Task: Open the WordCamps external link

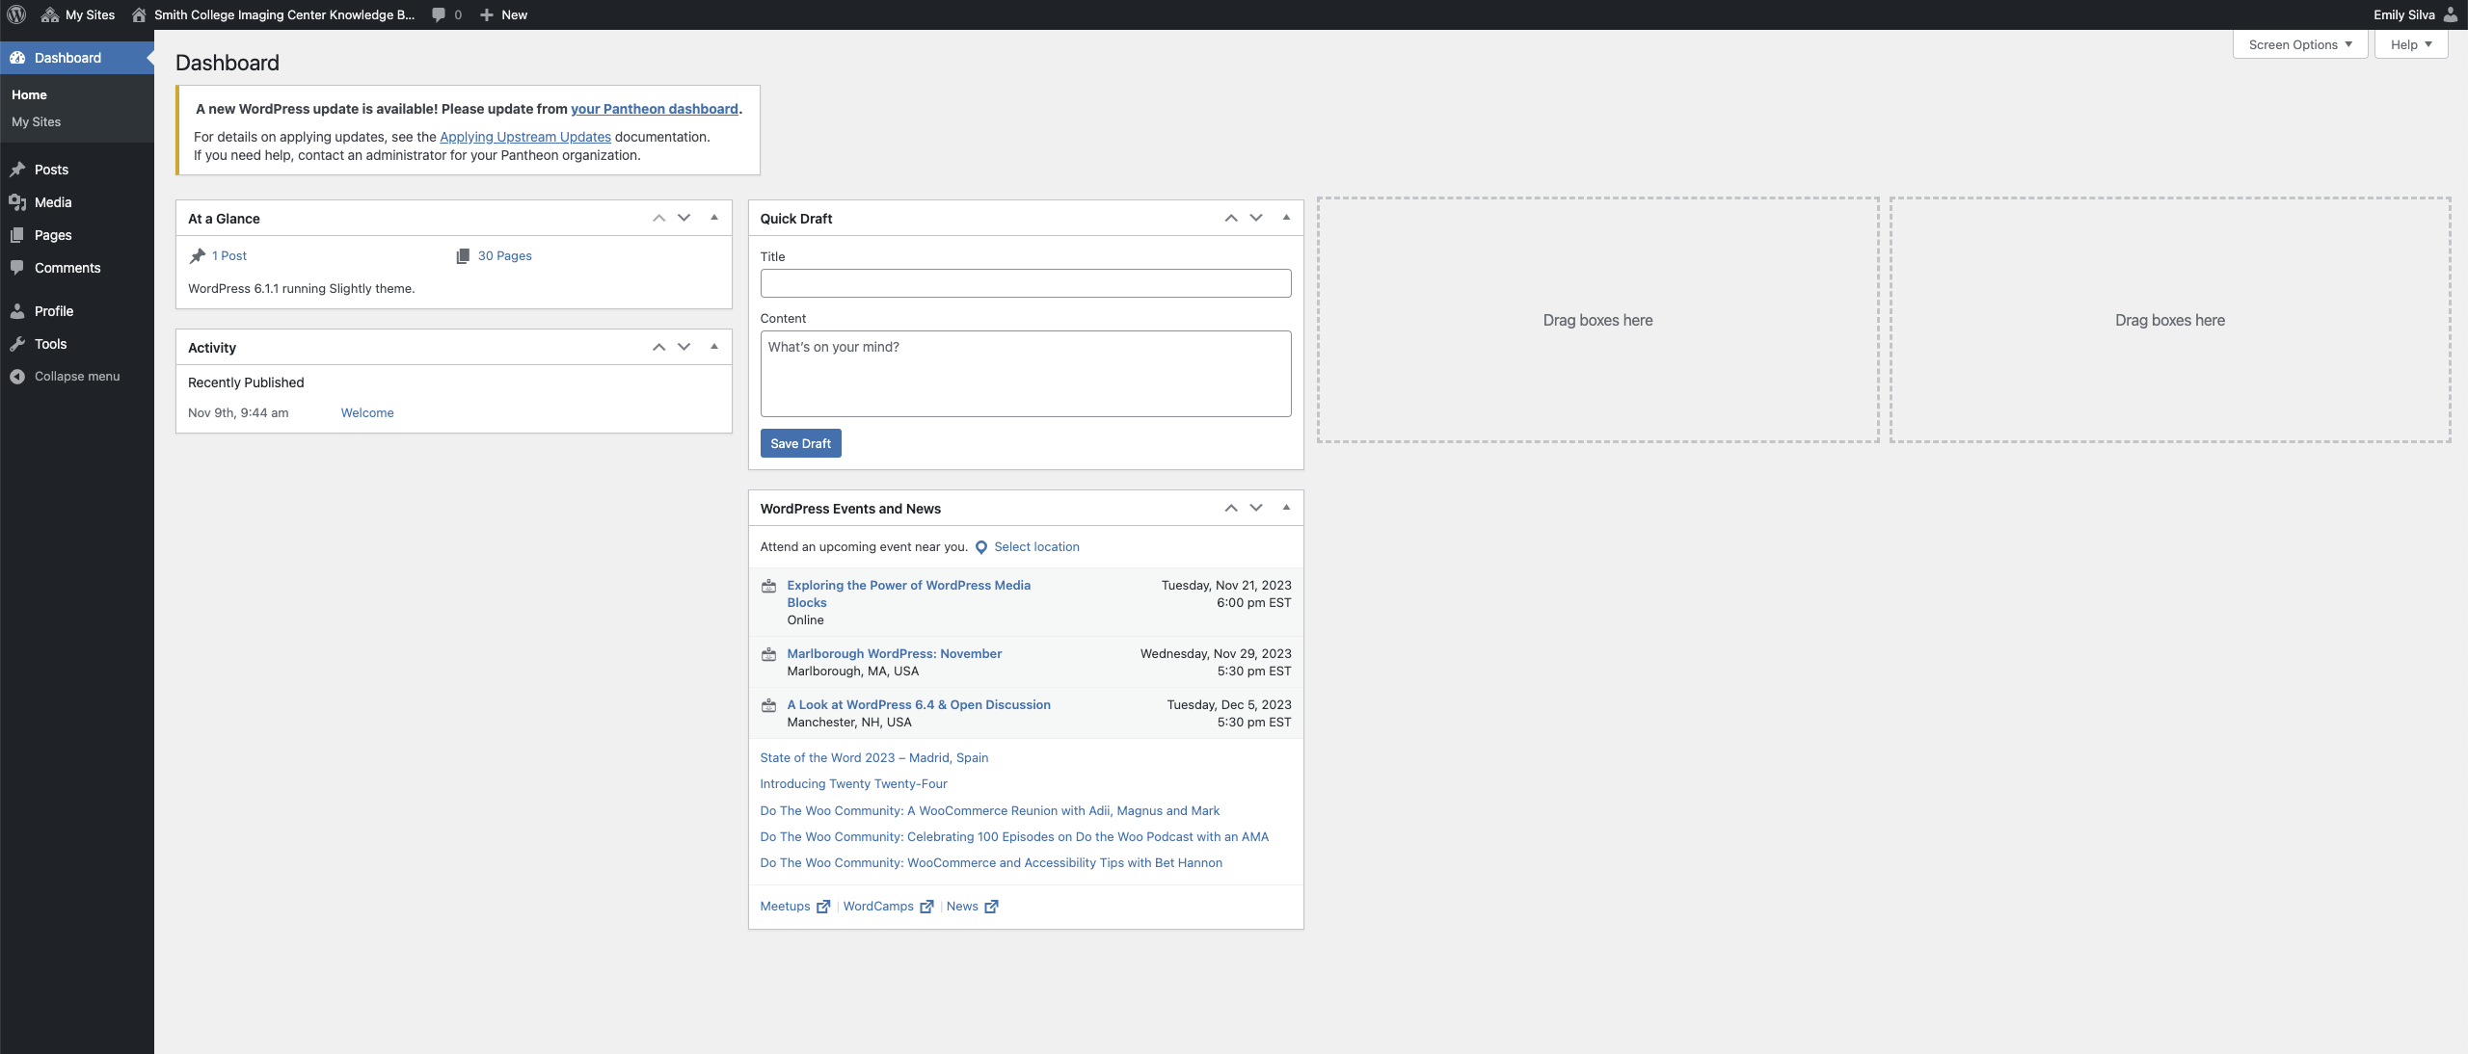Action: [x=888, y=906]
